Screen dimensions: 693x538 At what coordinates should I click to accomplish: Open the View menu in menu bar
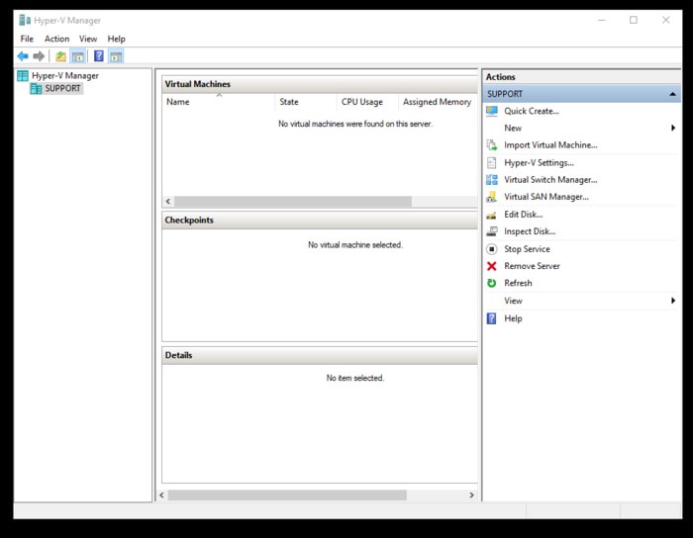point(88,39)
